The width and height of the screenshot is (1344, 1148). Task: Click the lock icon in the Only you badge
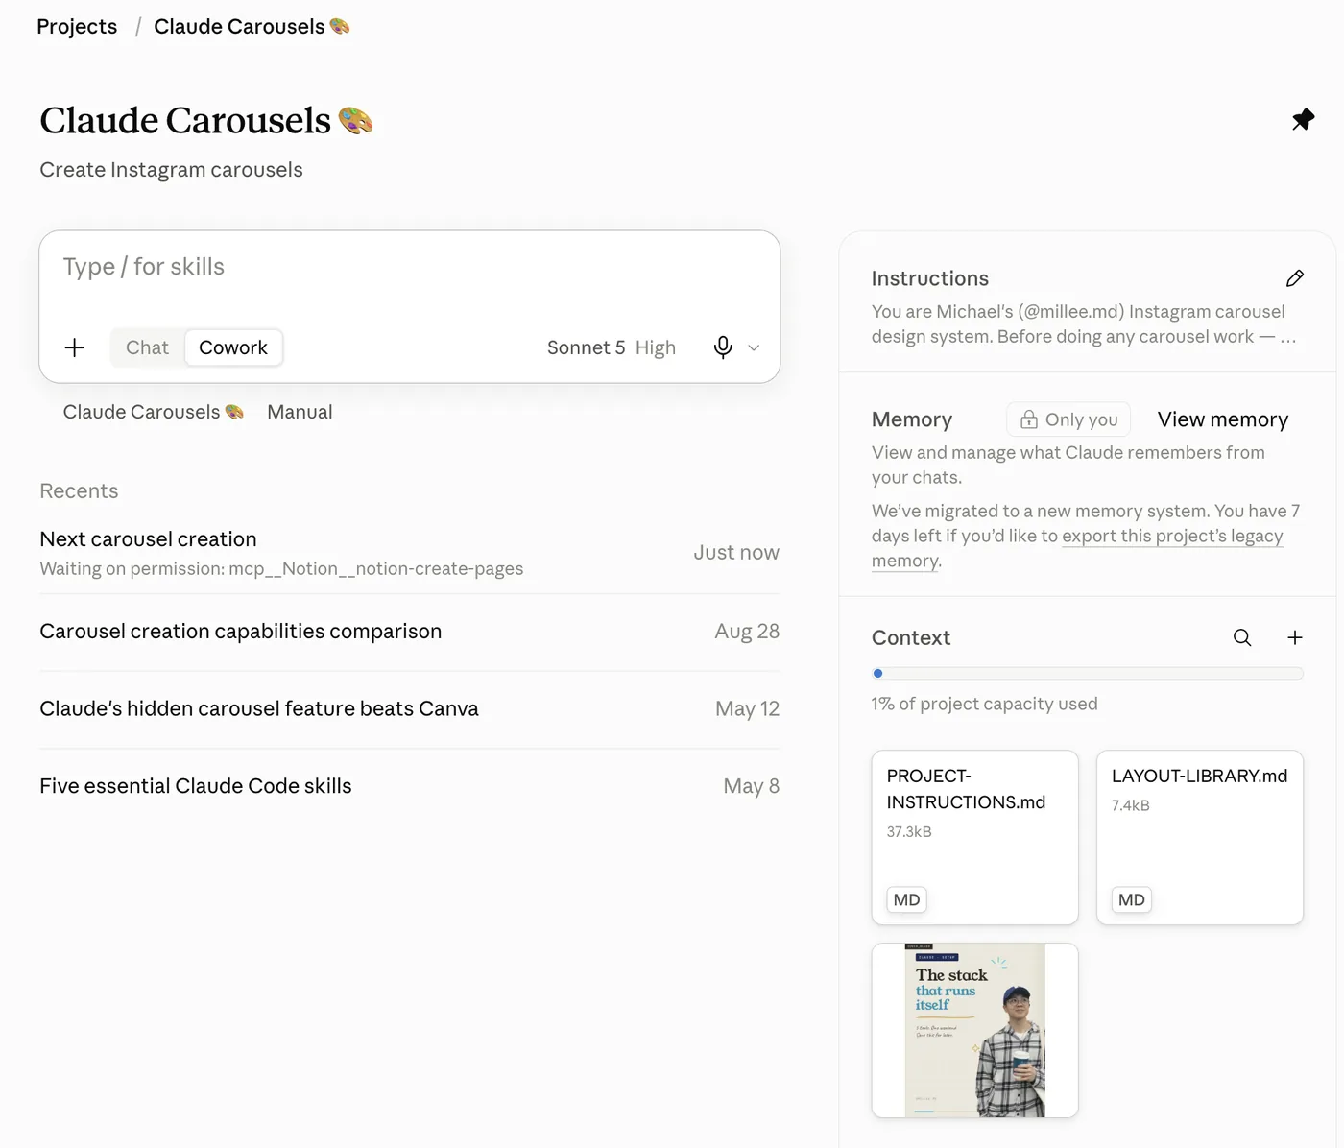1029,419
